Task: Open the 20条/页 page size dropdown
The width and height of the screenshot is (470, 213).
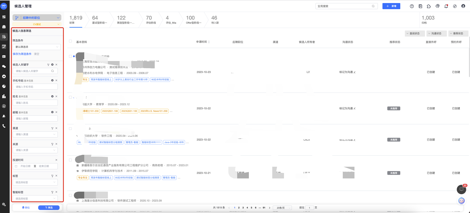Action: (282, 208)
